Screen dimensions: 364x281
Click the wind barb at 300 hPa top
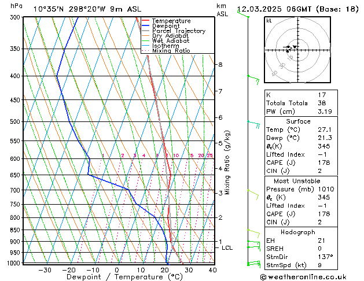point(243,13)
